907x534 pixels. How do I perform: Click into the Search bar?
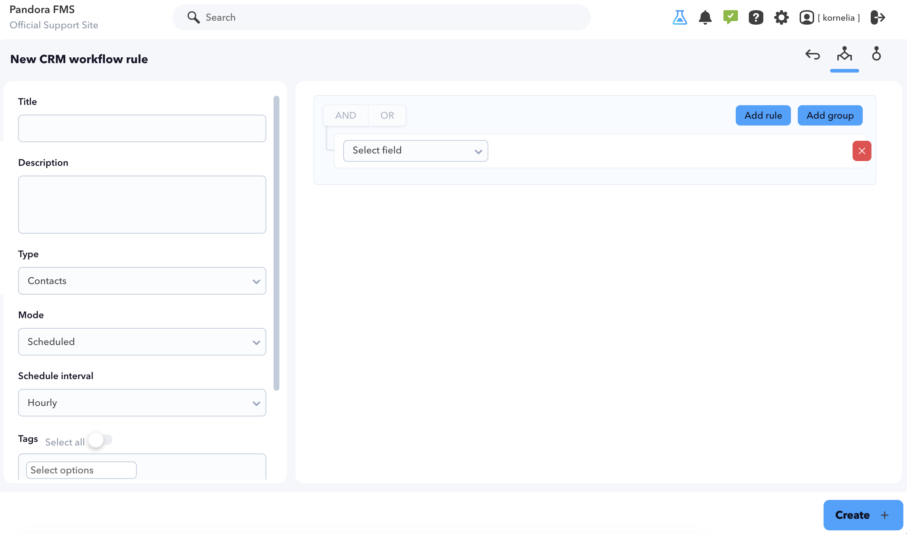pyautogui.click(x=381, y=17)
